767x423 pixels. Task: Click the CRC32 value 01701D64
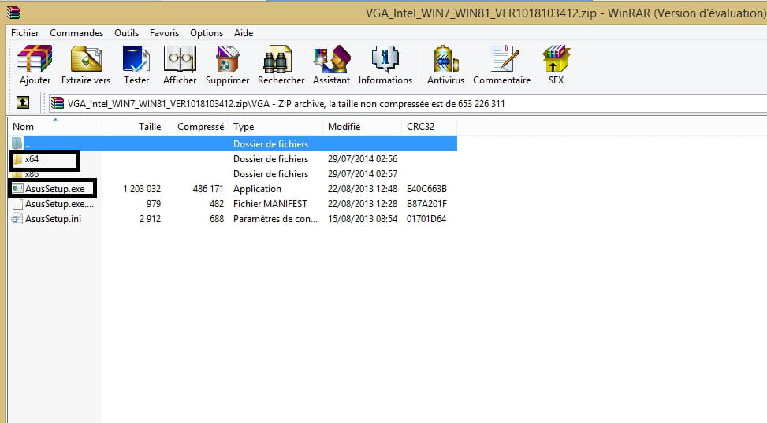tap(426, 219)
